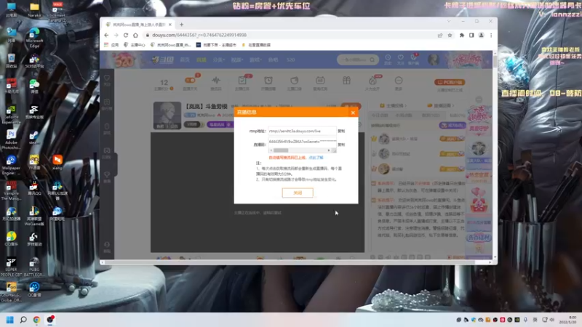
Task: Copy the rtmp address
Action: pos(341,131)
